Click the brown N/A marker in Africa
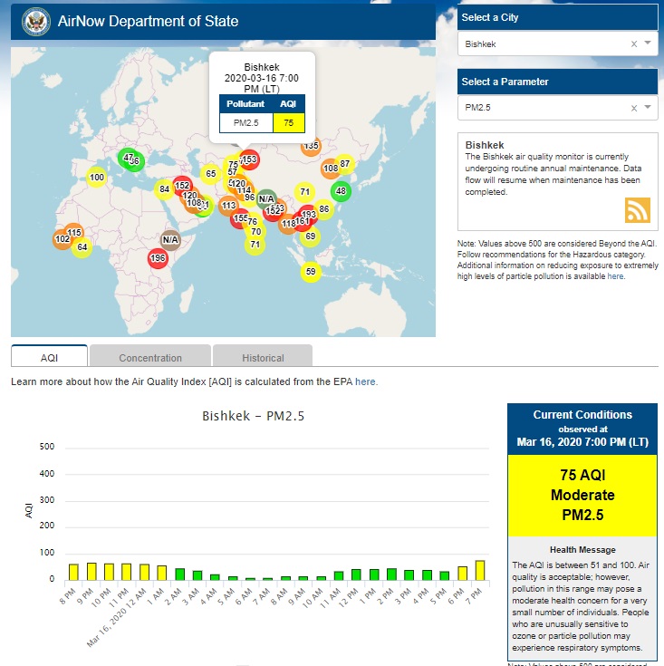This screenshot has width=664, height=666. [x=169, y=240]
